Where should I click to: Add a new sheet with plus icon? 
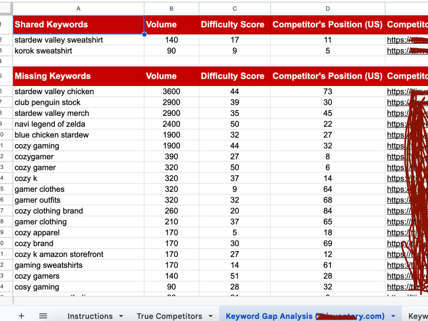[x=21, y=316]
